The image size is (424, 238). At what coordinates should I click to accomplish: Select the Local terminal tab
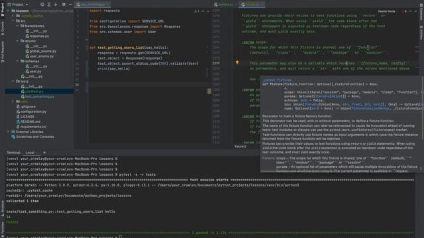click(x=30, y=153)
